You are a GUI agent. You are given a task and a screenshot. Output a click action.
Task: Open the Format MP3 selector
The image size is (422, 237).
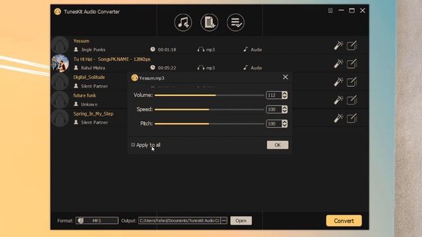97,221
